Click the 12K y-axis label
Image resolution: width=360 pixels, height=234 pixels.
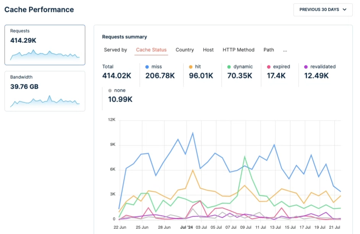tap(111, 120)
